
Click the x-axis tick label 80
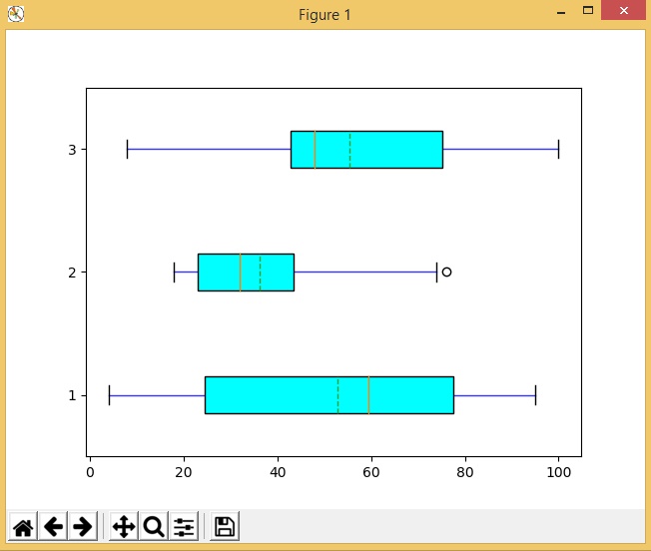(465, 472)
